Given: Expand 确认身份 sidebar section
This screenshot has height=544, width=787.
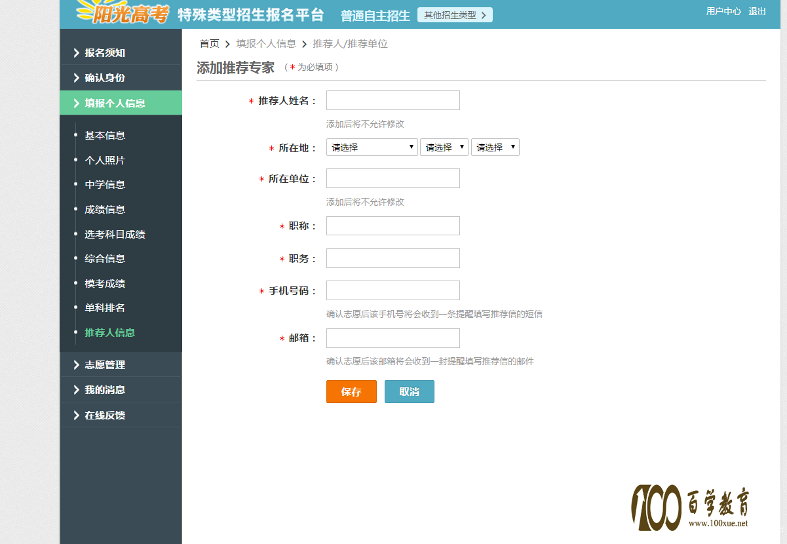Looking at the screenshot, I should (x=121, y=77).
